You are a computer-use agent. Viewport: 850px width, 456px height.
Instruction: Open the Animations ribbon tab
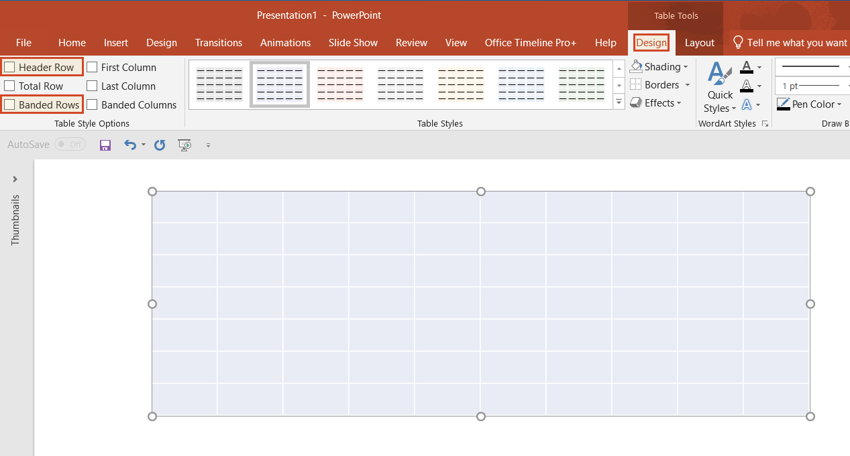tap(285, 42)
